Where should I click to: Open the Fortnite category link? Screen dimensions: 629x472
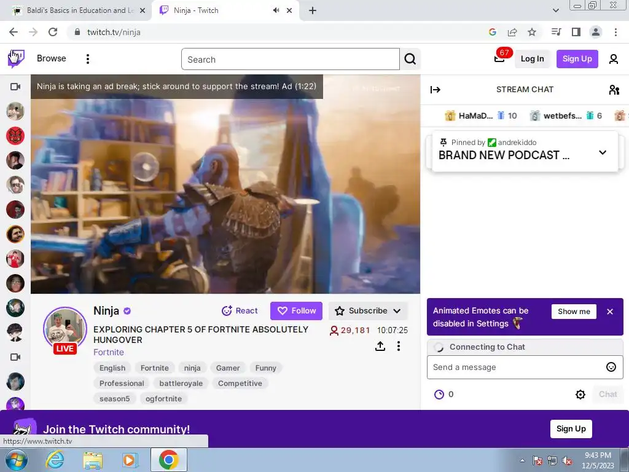(x=108, y=352)
